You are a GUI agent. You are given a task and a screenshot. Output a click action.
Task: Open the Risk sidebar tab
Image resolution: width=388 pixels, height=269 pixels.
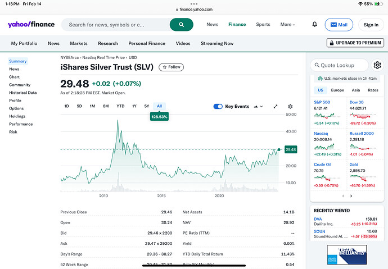13,132
